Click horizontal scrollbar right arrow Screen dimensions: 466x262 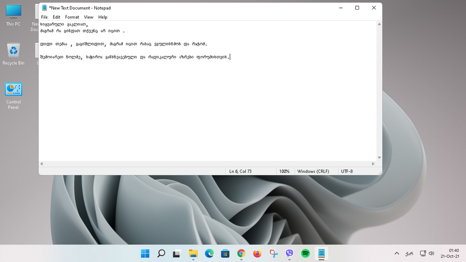pos(373,164)
